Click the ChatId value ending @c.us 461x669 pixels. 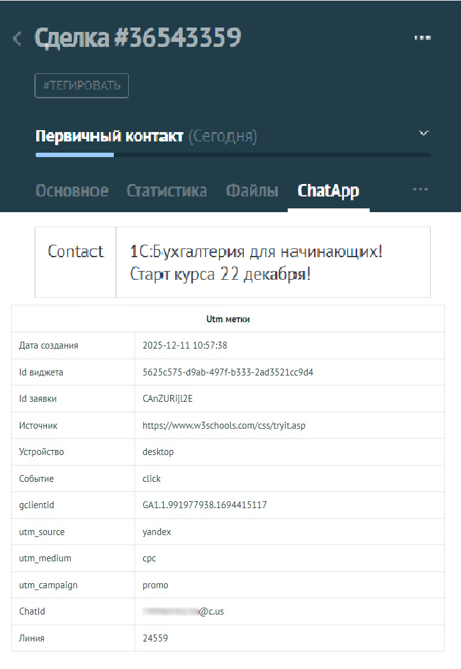tap(183, 611)
